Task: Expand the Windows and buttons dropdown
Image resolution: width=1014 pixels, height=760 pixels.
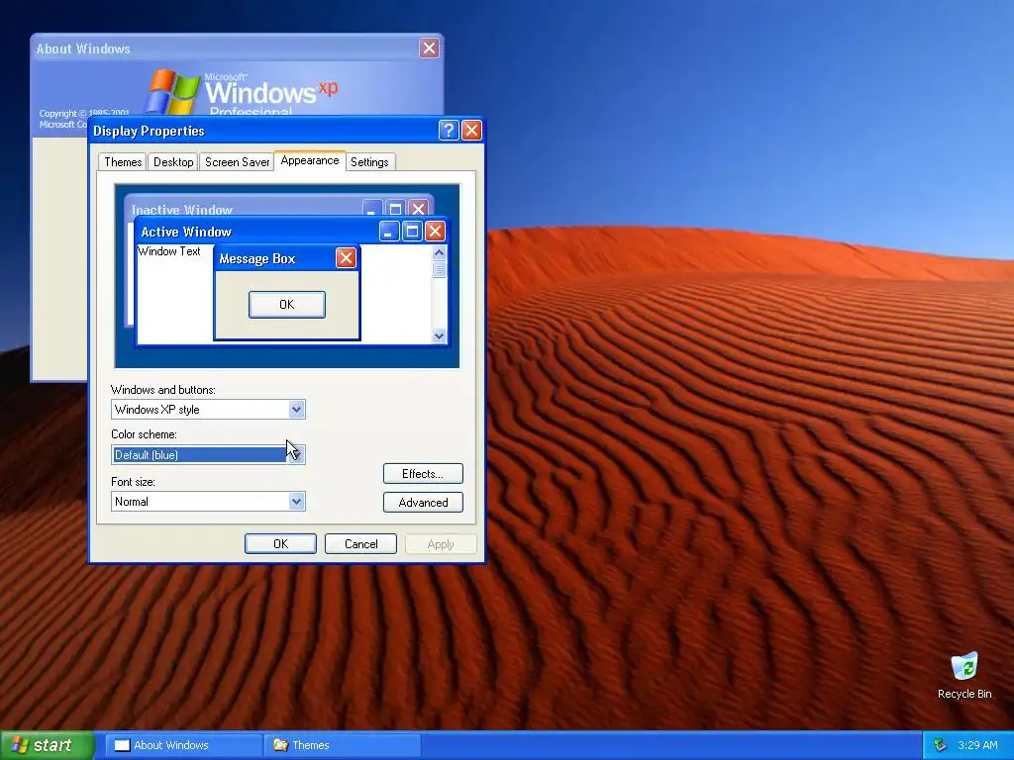Action: tap(296, 409)
